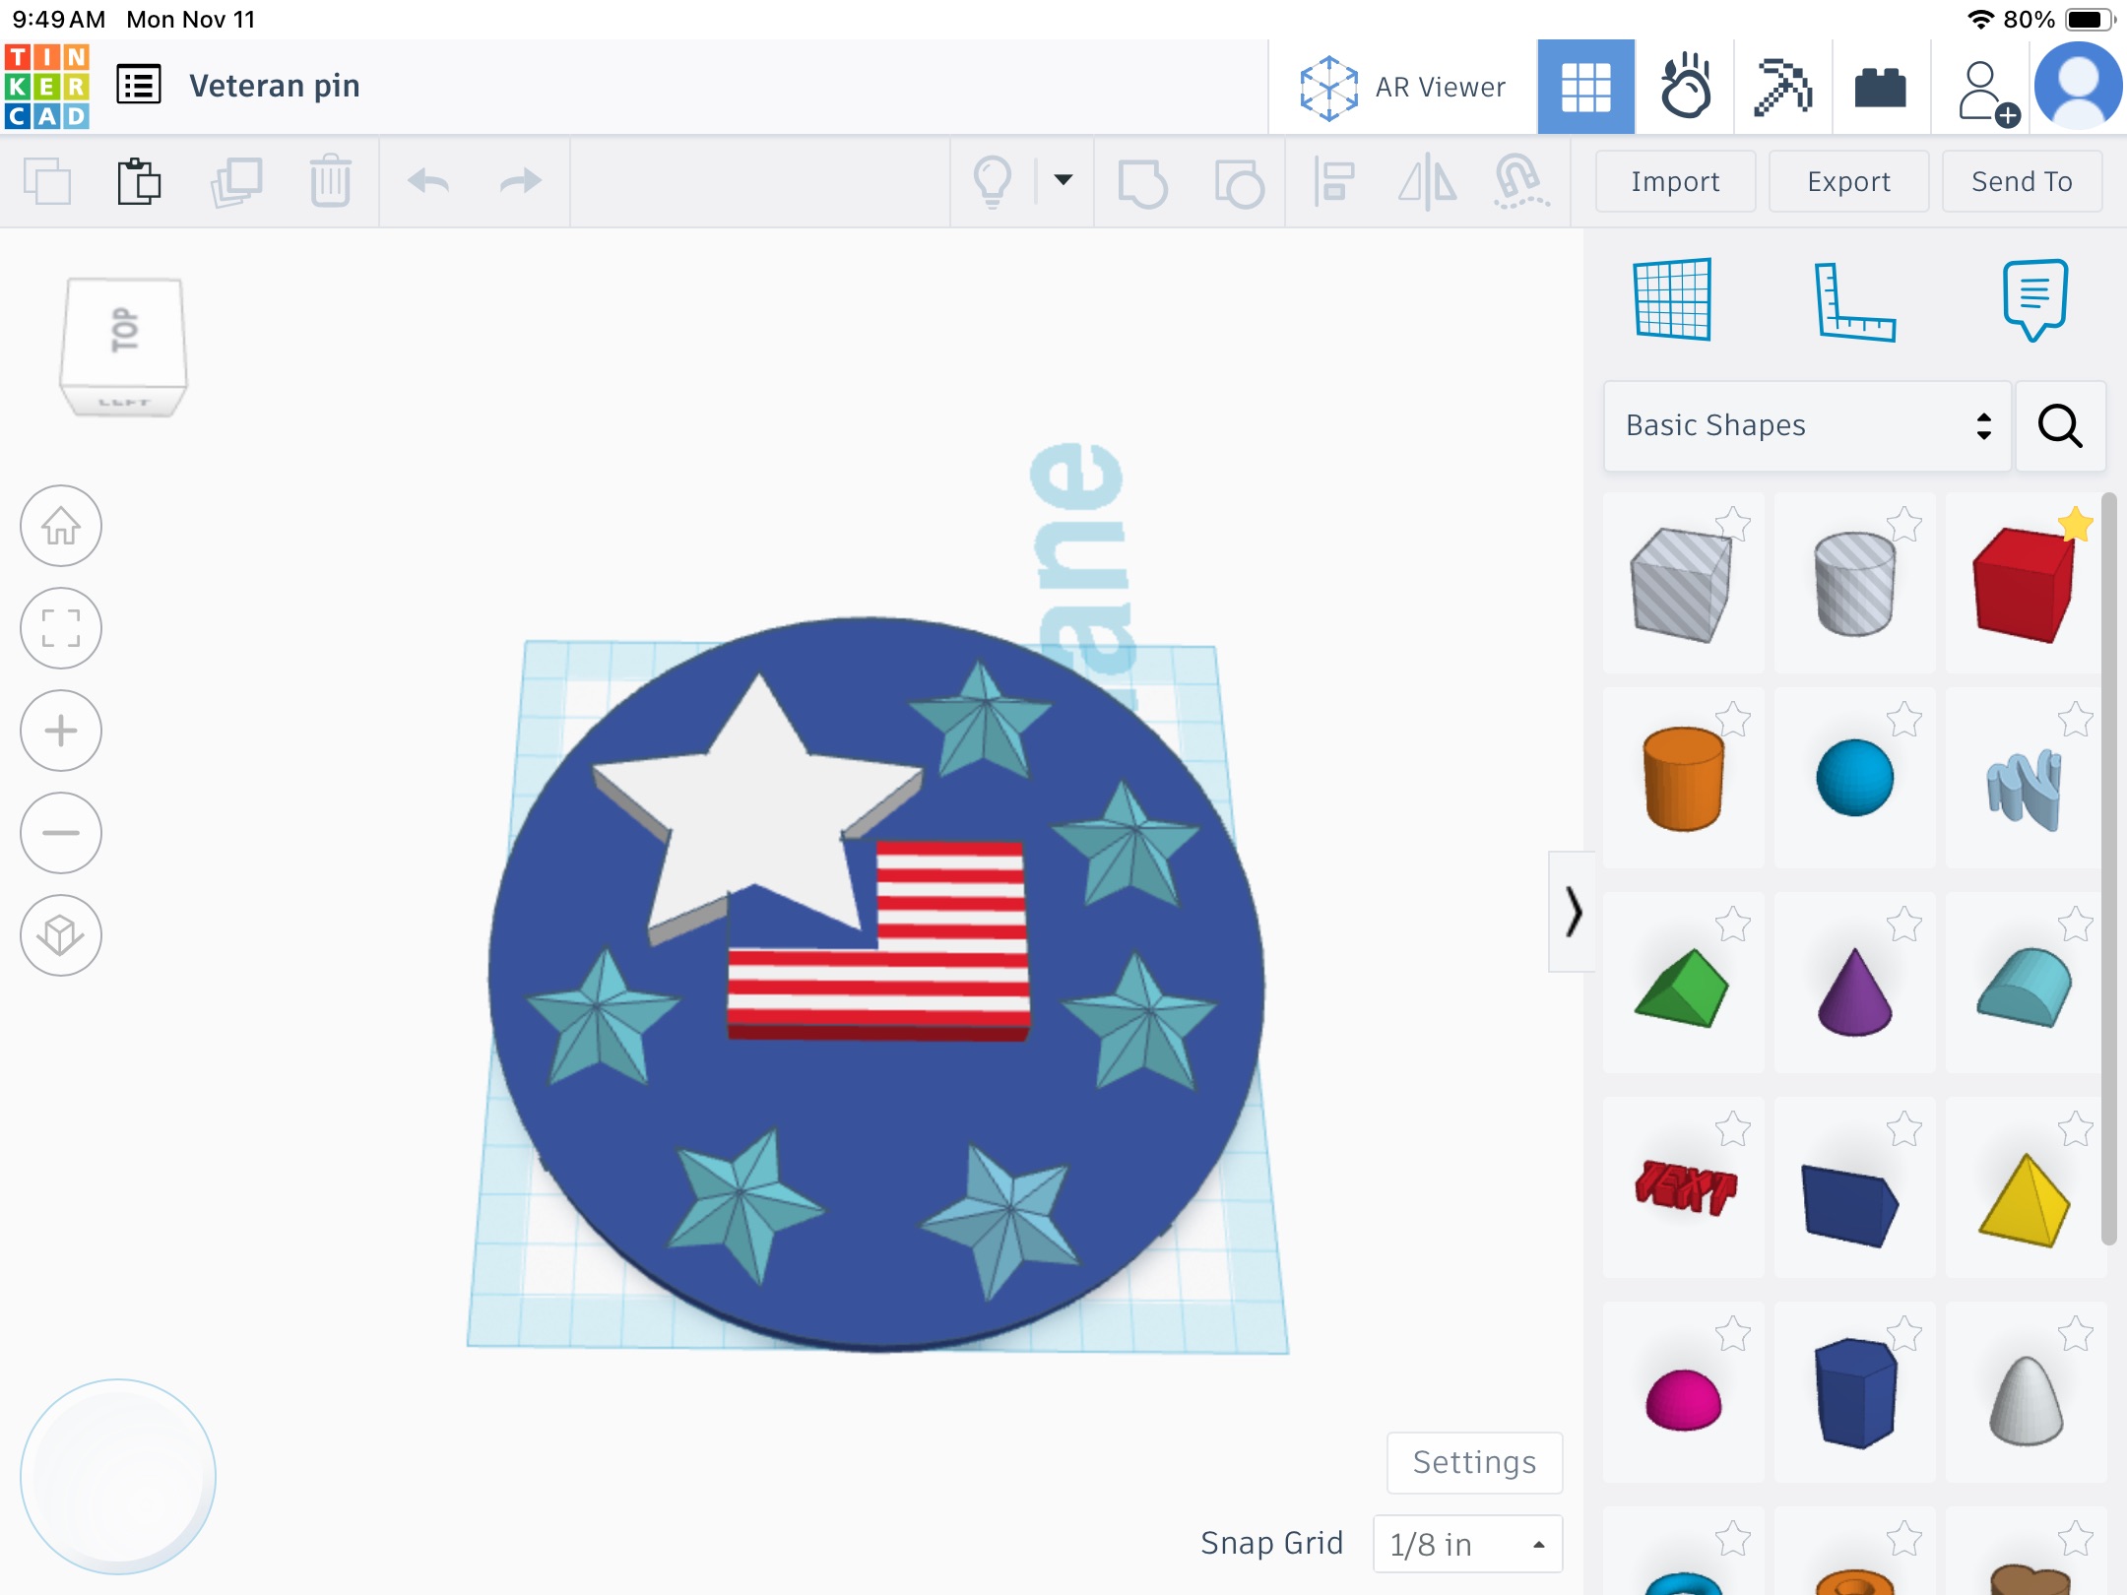Select the navy Wedge shape
Image resolution: width=2127 pixels, height=1595 pixels.
(1851, 1205)
